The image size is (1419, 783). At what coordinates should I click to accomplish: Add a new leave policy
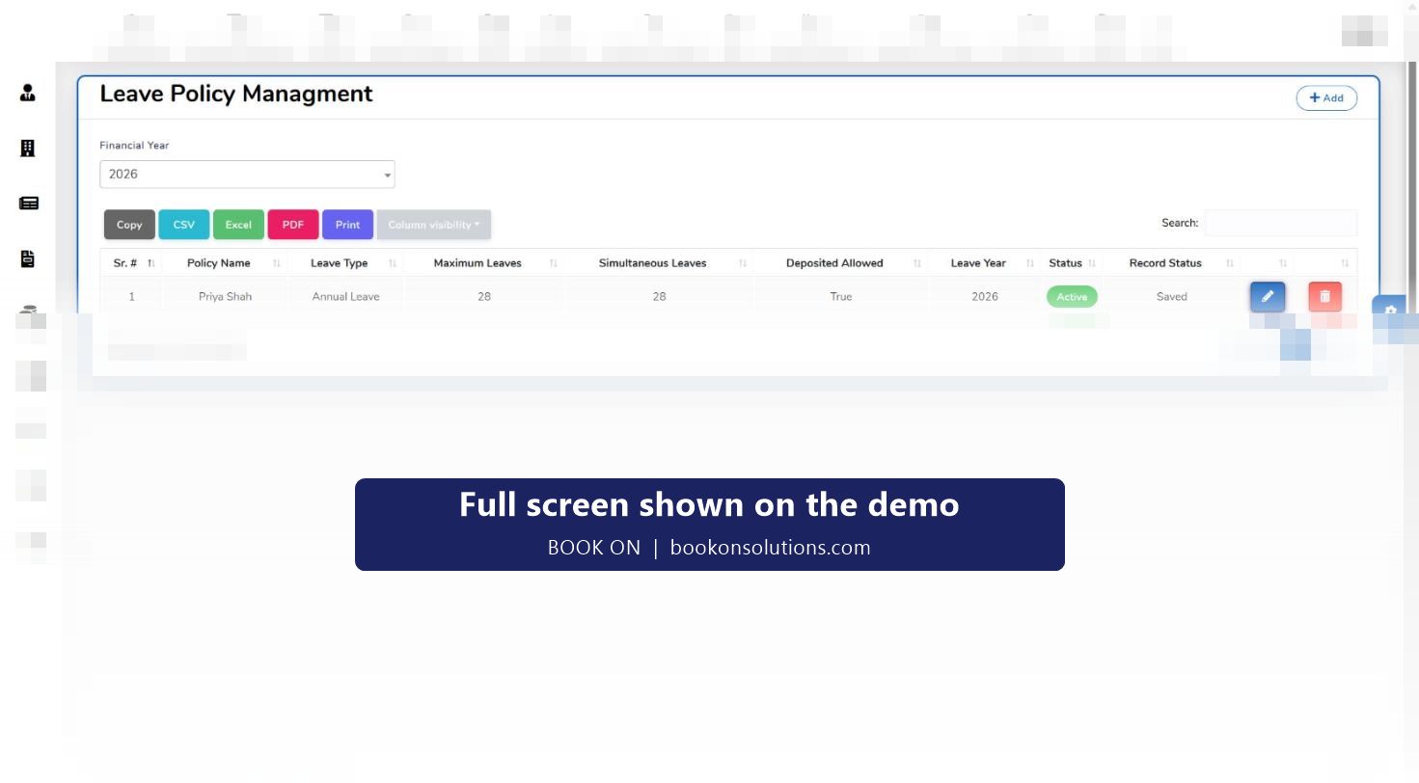click(x=1326, y=98)
